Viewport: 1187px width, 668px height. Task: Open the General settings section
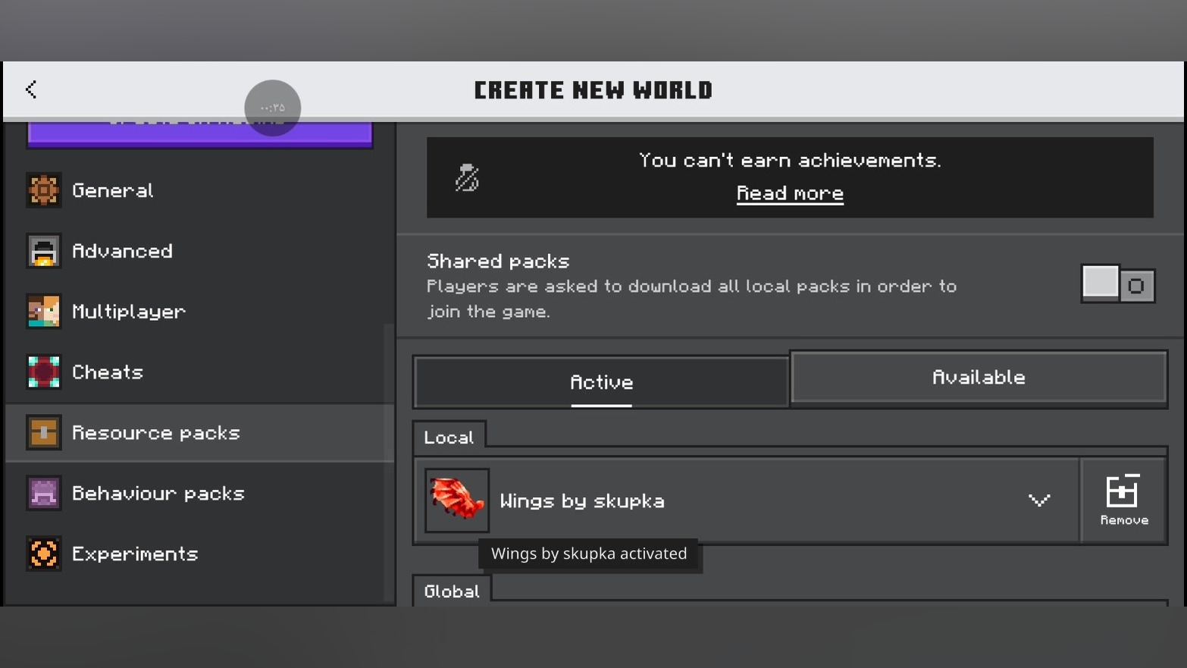pyautogui.click(x=199, y=190)
